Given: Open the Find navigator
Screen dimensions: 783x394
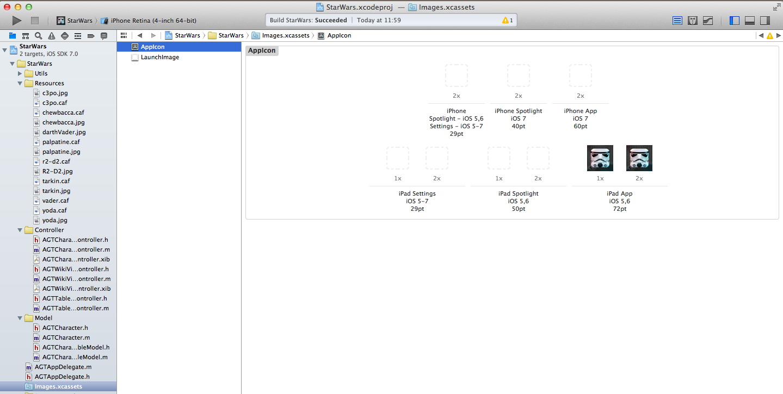Looking at the screenshot, I should click(x=38, y=35).
